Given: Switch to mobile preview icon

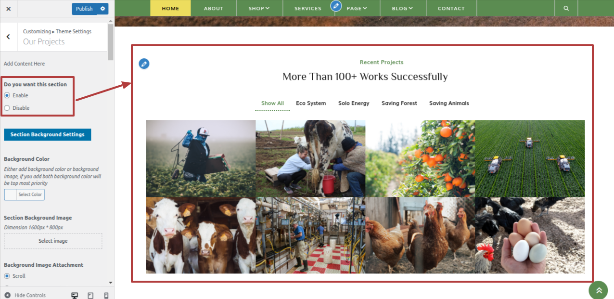Looking at the screenshot, I should pyautogui.click(x=106, y=295).
